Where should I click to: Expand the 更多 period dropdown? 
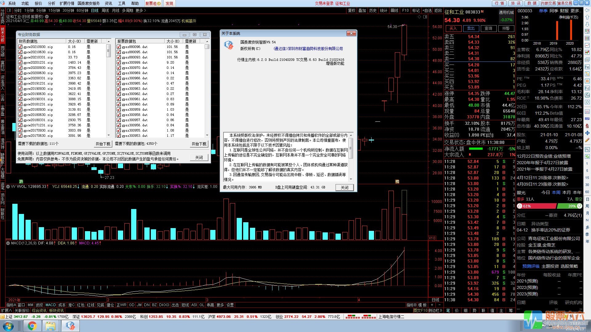[x=141, y=10]
